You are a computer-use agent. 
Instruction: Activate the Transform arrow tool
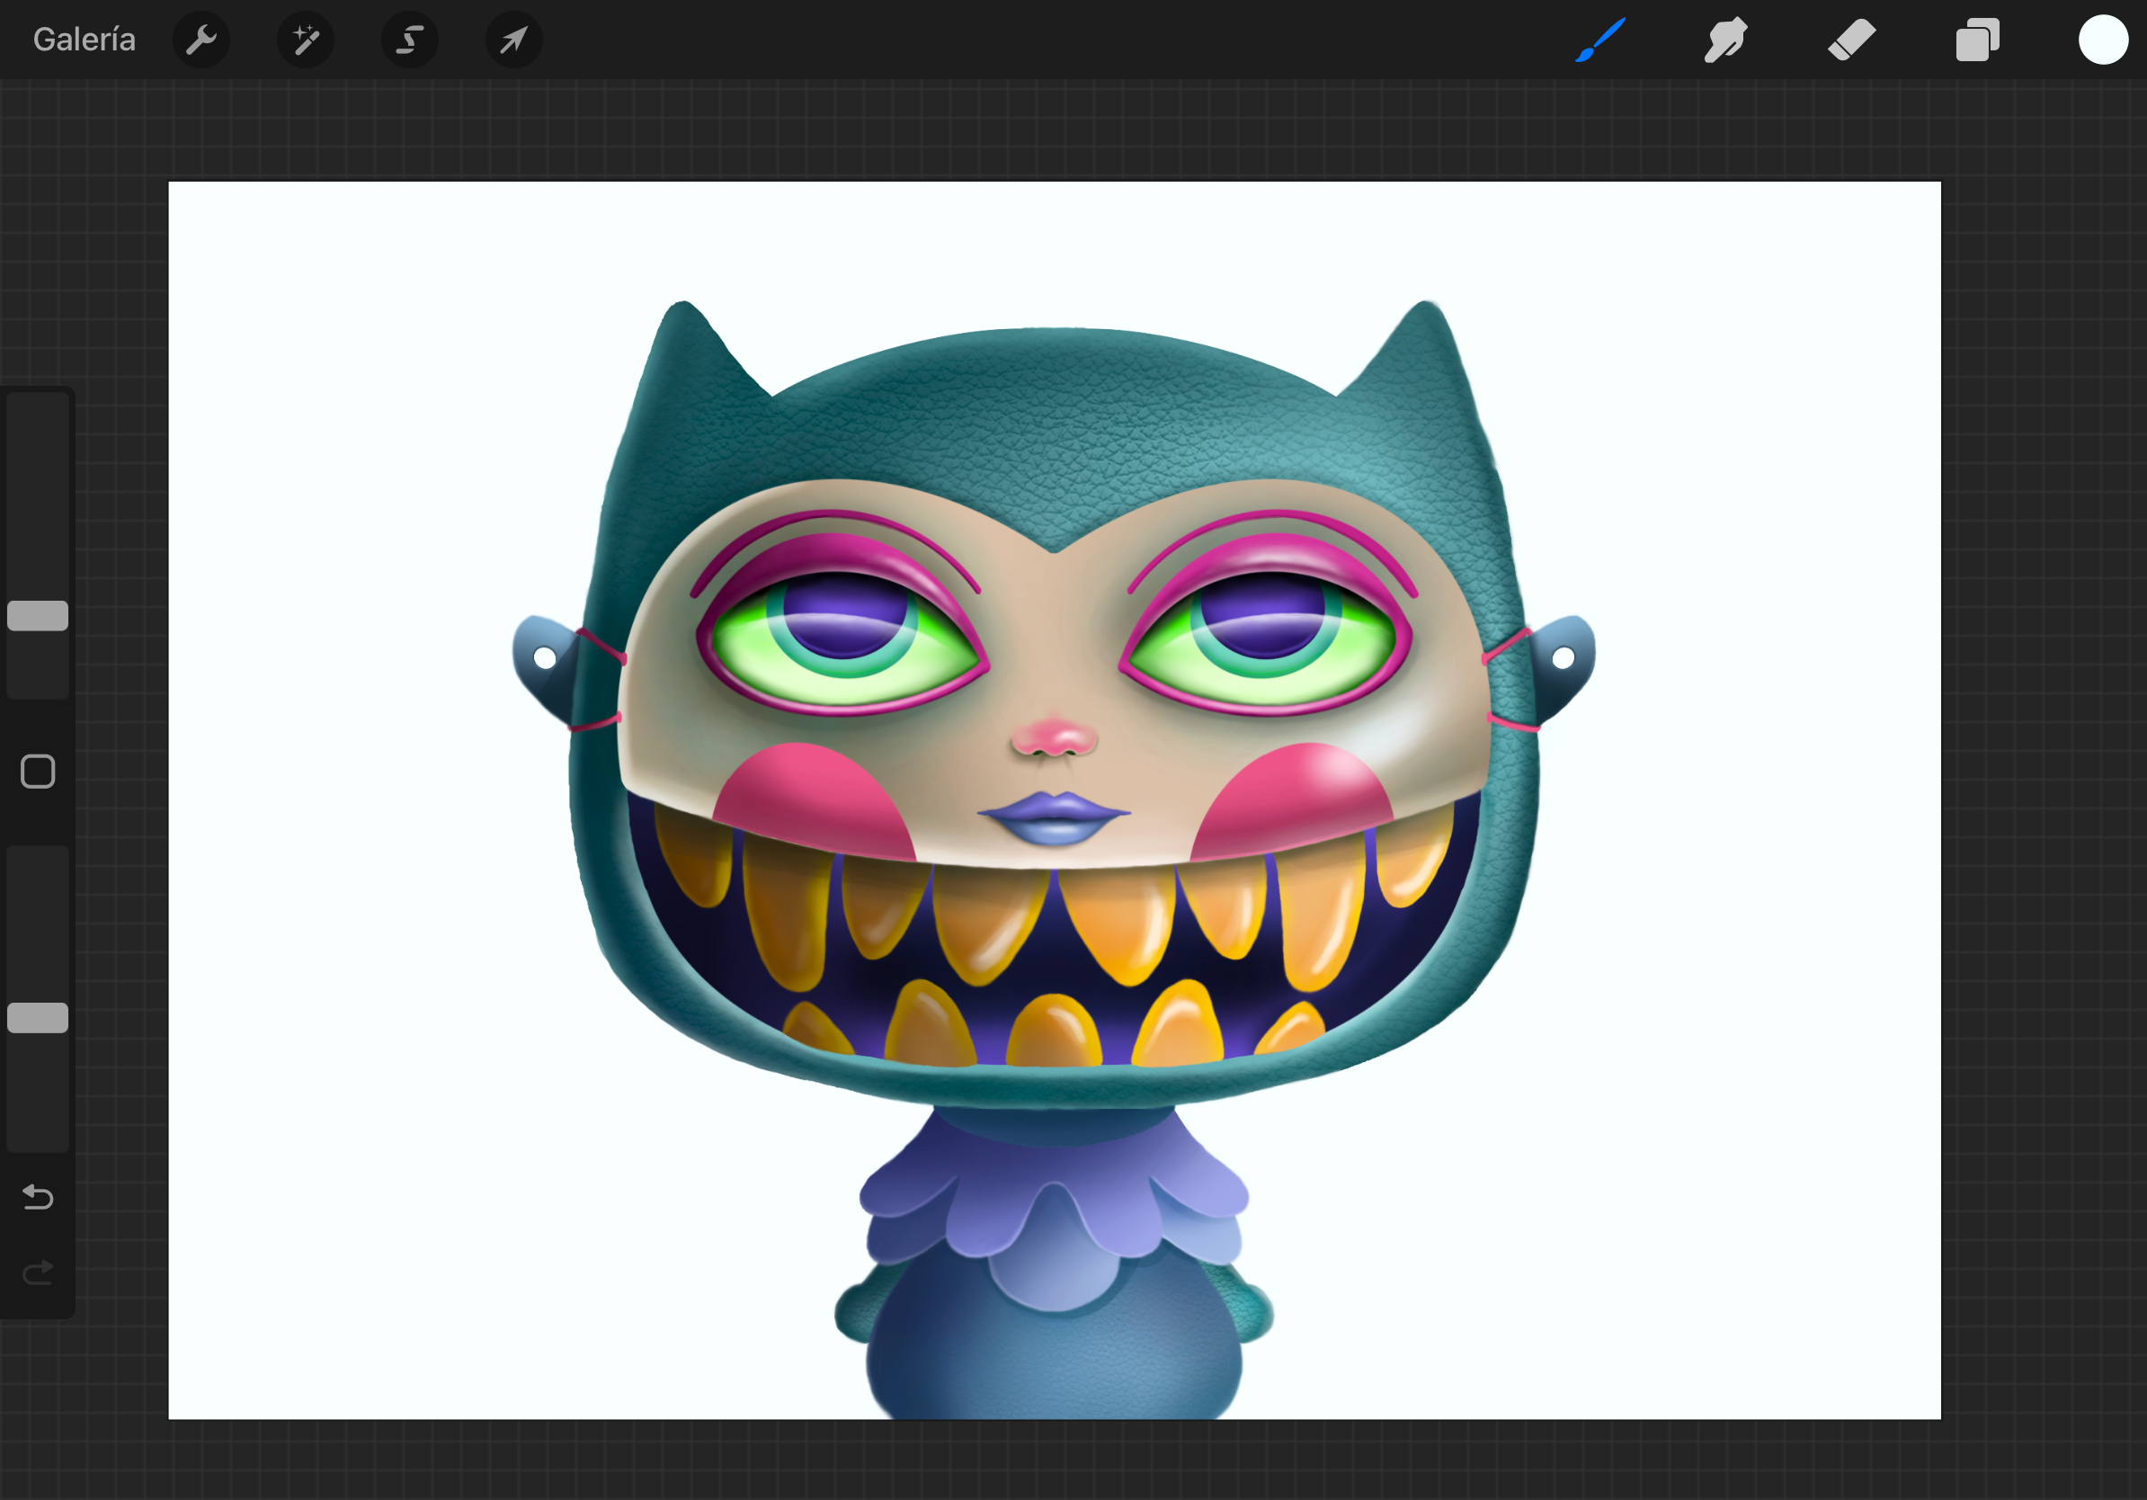(x=513, y=40)
